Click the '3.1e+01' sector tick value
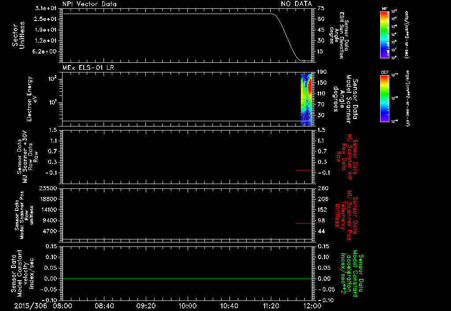Viewport: 451px width, 311px height. pos(46,8)
